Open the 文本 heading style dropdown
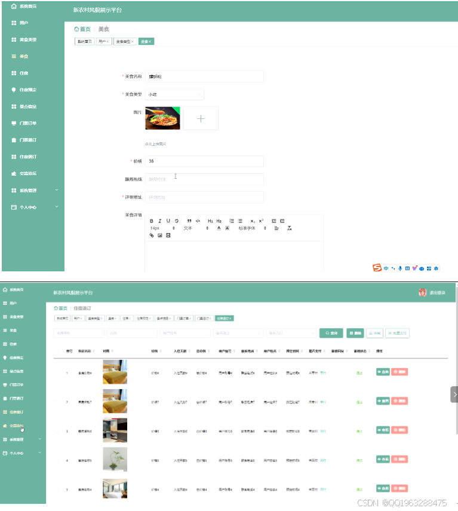 (196, 228)
